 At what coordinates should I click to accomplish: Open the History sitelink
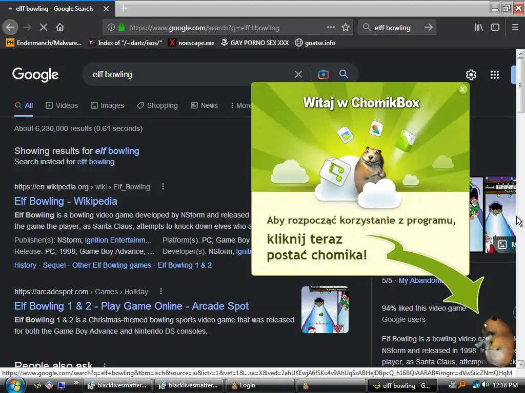(x=25, y=266)
